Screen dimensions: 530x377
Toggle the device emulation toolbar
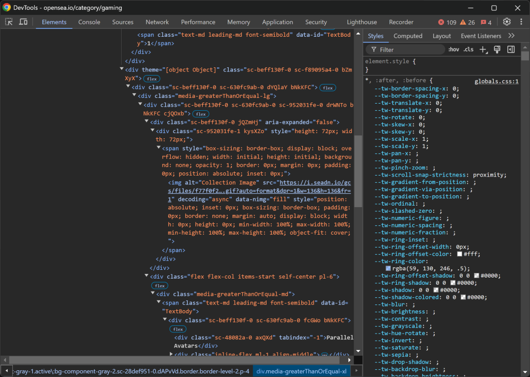22,22
